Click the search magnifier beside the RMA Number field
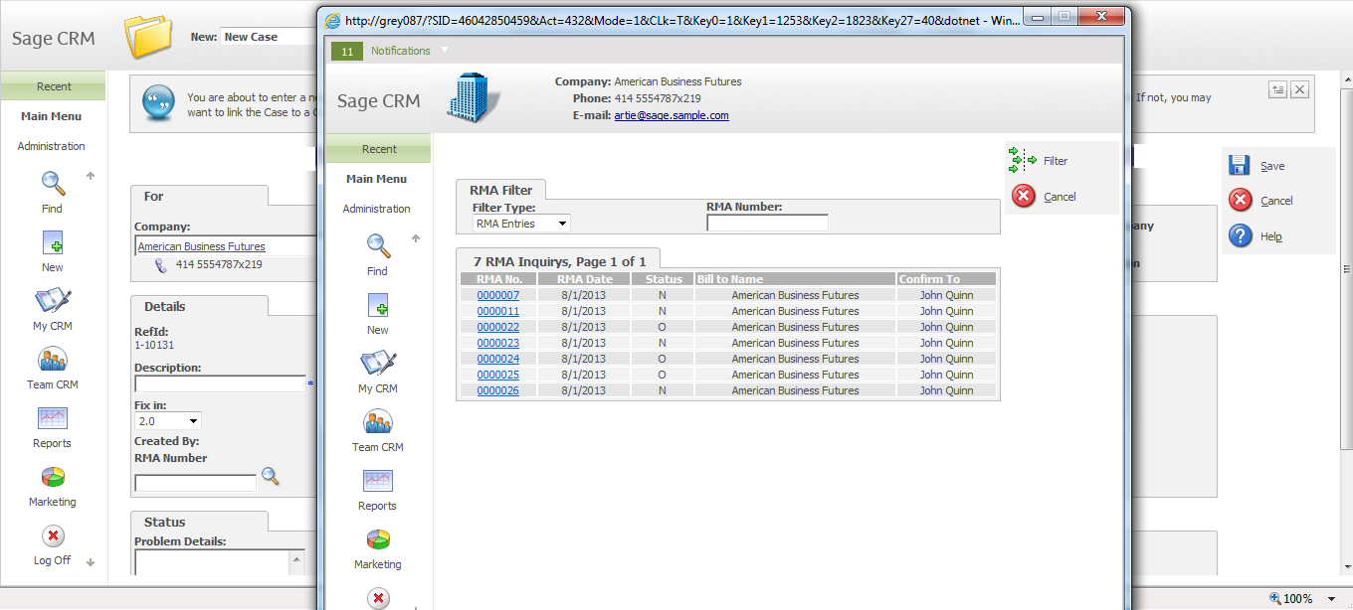This screenshot has height=610, width=1353. [271, 477]
